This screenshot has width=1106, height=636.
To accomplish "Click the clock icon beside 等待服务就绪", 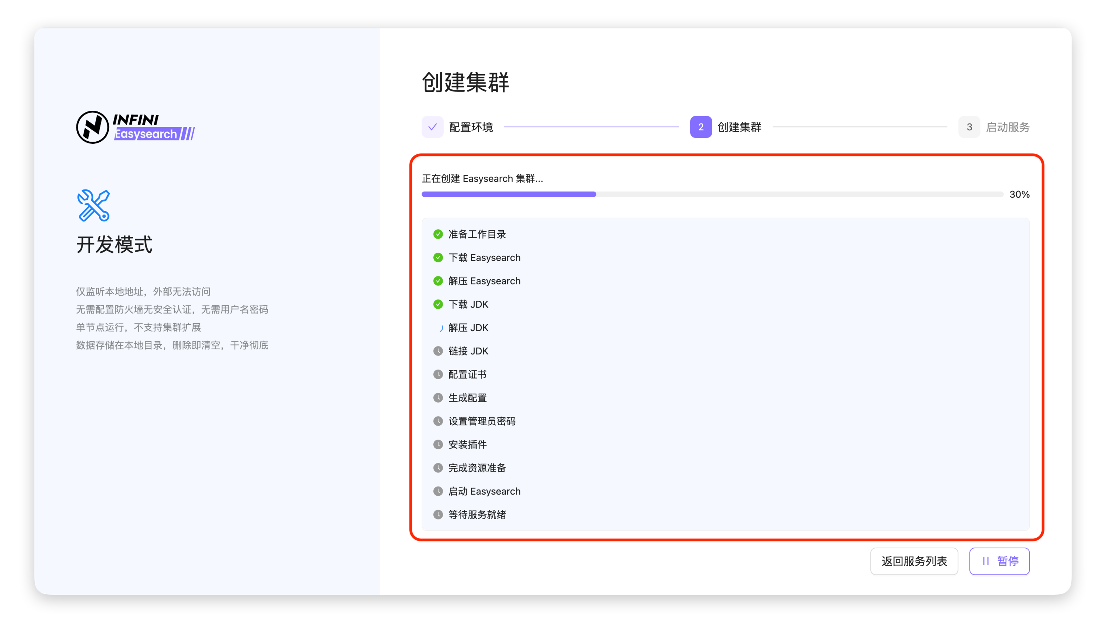I will tap(438, 515).
